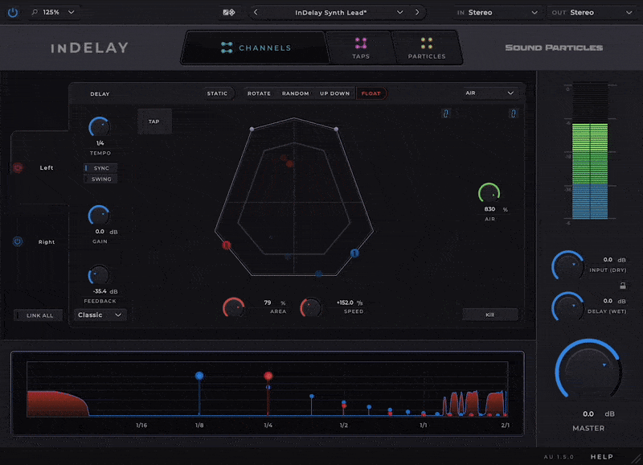Open the Classic delay type dropdown

coord(100,315)
